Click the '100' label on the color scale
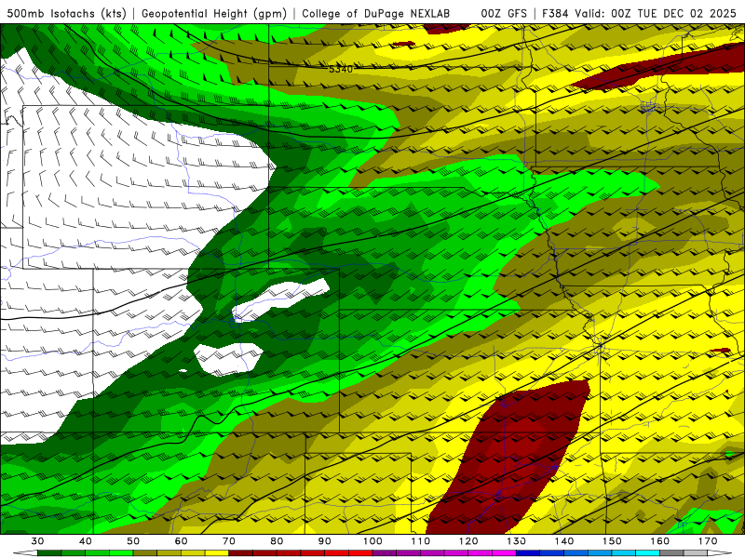This screenshot has height=558, width=745. point(372,541)
